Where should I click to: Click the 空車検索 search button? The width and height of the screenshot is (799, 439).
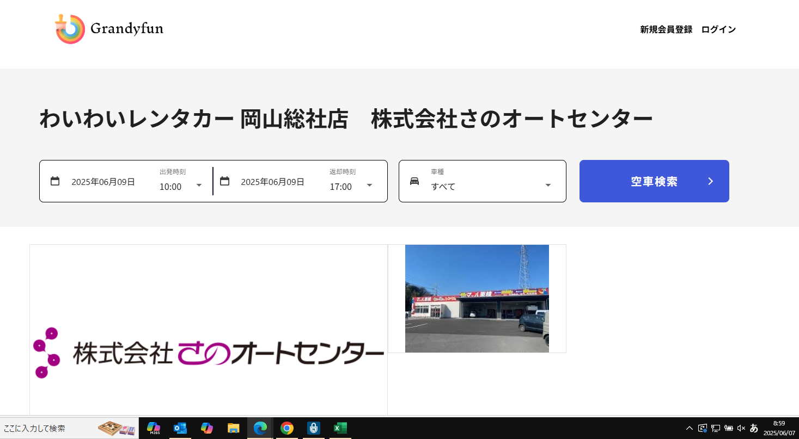[654, 181]
